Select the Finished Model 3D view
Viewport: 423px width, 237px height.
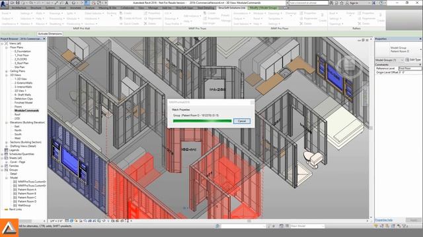pos(24,103)
